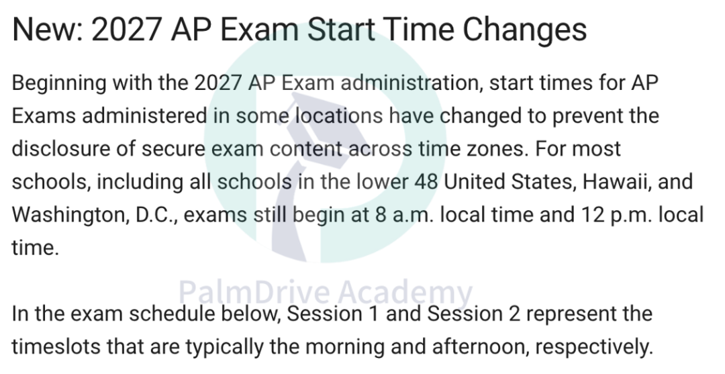This screenshot has height=374, width=725.
Task: Click the text '2027 AP Exam administration'
Action: coord(336,83)
